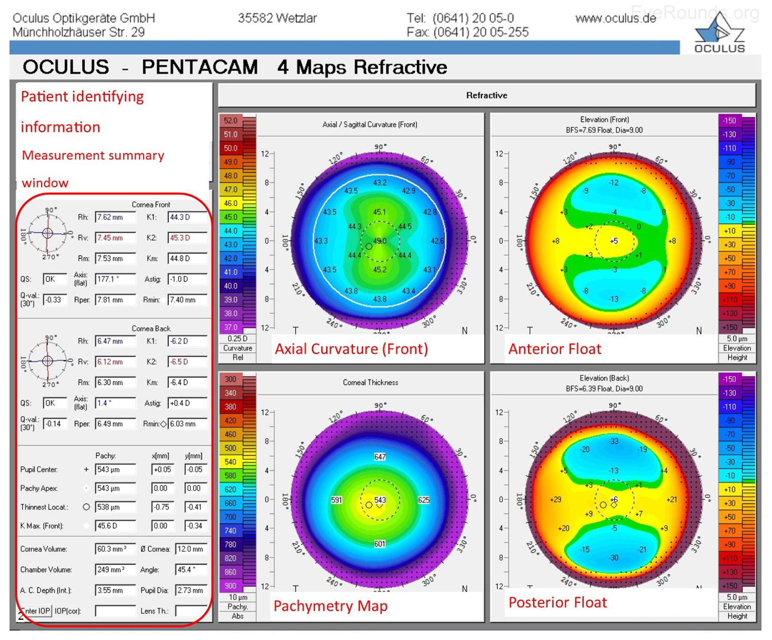Click the Cornea Front axis compass diagram

click(47, 233)
